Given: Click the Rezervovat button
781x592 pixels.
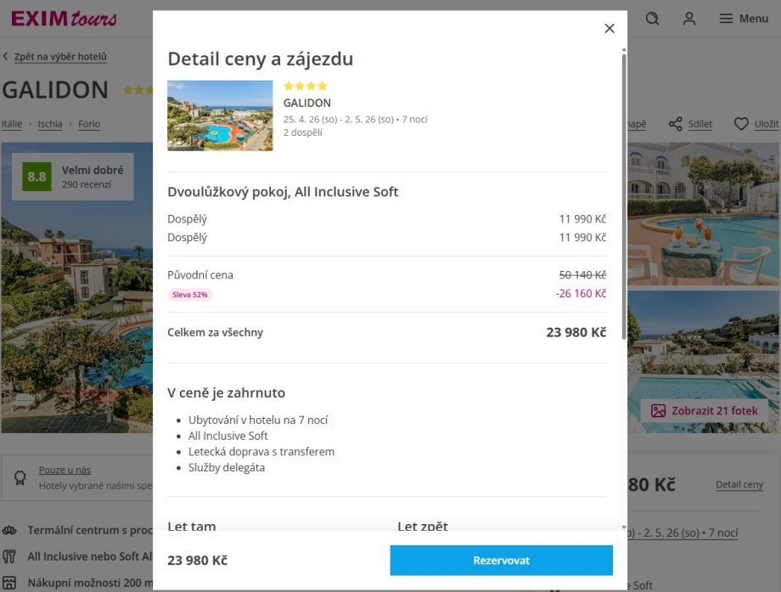Looking at the screenshot, I should [x=501, y=561].
